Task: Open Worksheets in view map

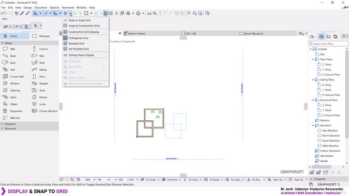Action: [327, 156]
